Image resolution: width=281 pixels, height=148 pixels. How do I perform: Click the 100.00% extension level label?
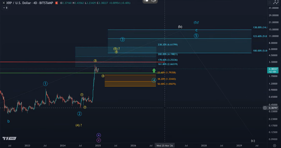(260, 51)
